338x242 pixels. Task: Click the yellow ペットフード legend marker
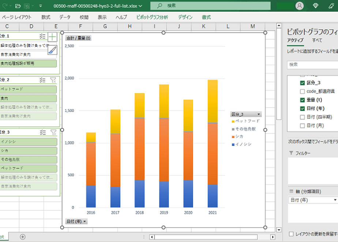tap(233, 121)
